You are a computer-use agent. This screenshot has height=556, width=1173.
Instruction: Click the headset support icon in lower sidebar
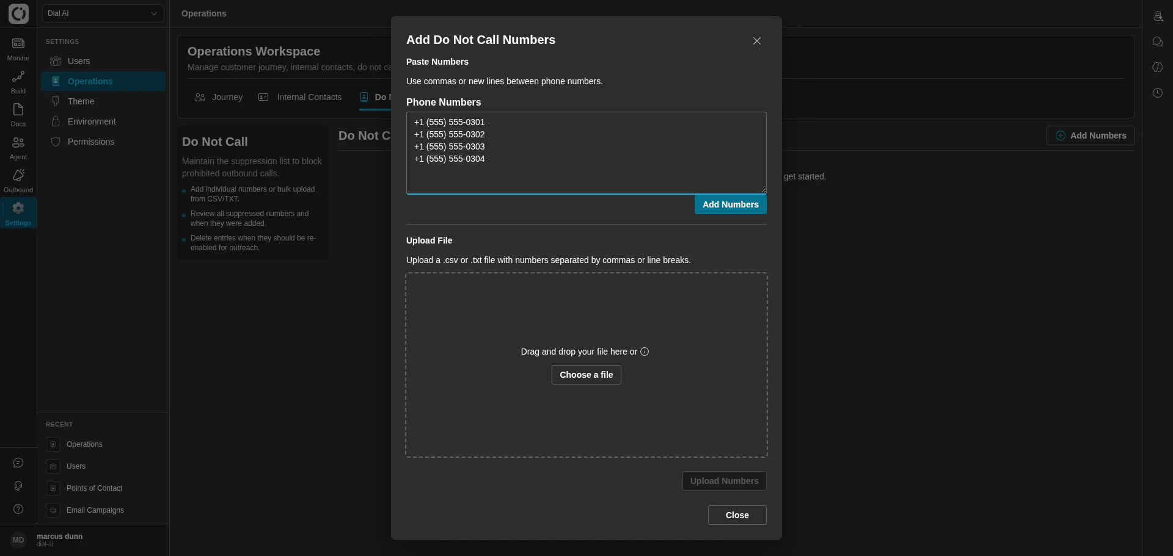pos(18,486)
